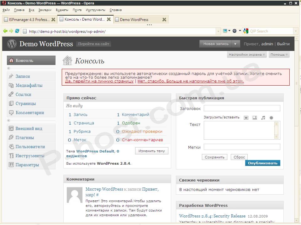The image size is (301, 225).
Task: Click the URL address bar
Action: click(122, 31)
